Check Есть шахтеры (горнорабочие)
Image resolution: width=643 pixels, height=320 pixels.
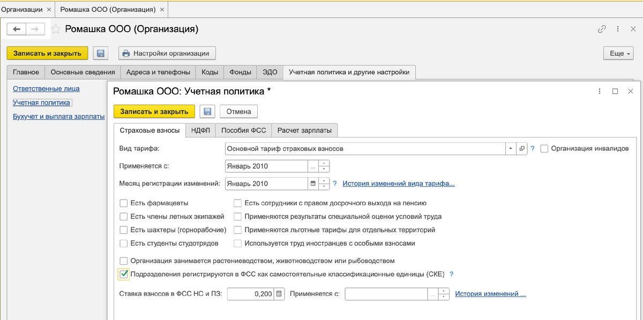tap(124, 230)
